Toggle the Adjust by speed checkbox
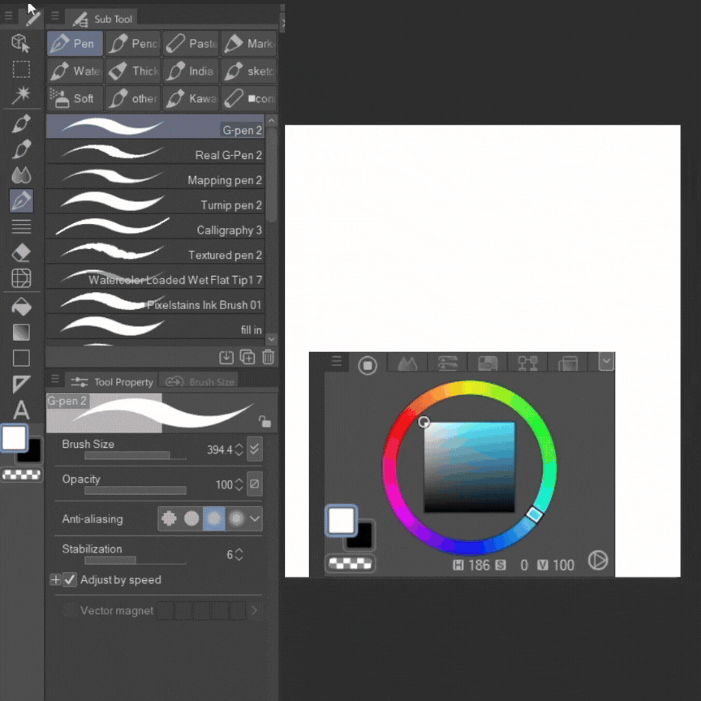The width and height of the screenshot is (701, 701). (x=69, y=580)
